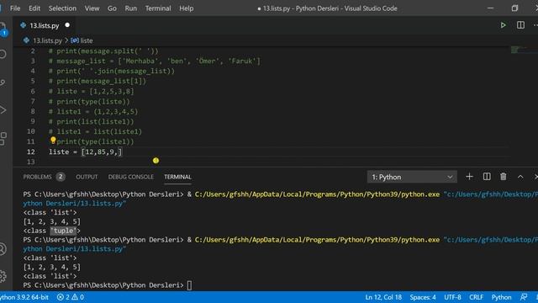
Task: Change line endings via CRLF
Action: pyautogui.click(x=477, y=297)
